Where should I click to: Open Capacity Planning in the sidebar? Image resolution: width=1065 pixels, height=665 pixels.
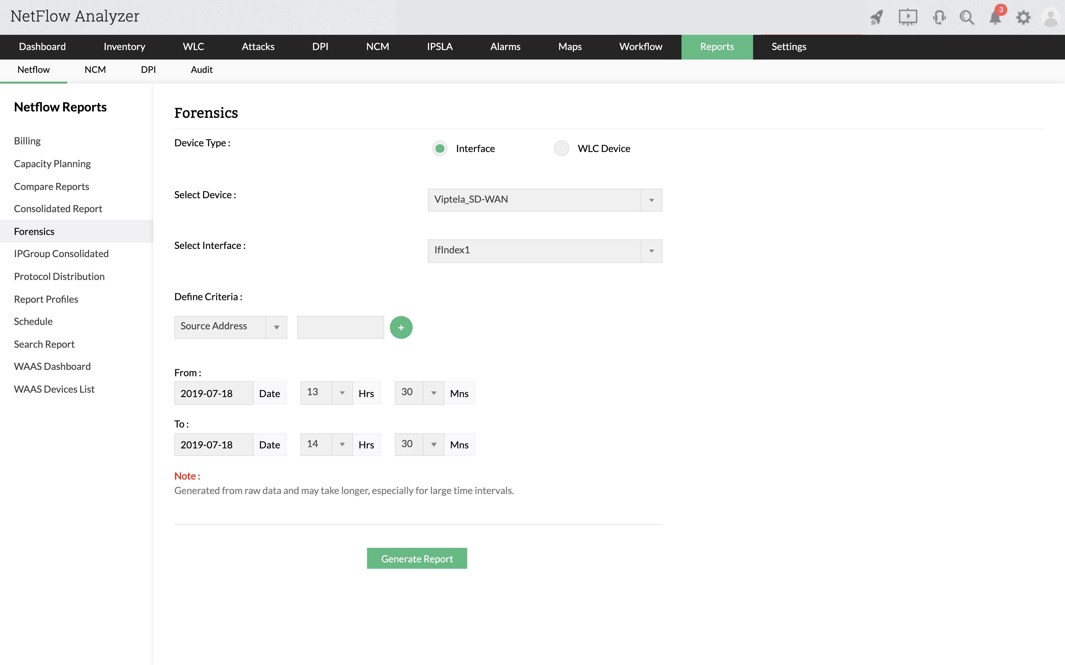click(52, 164)
